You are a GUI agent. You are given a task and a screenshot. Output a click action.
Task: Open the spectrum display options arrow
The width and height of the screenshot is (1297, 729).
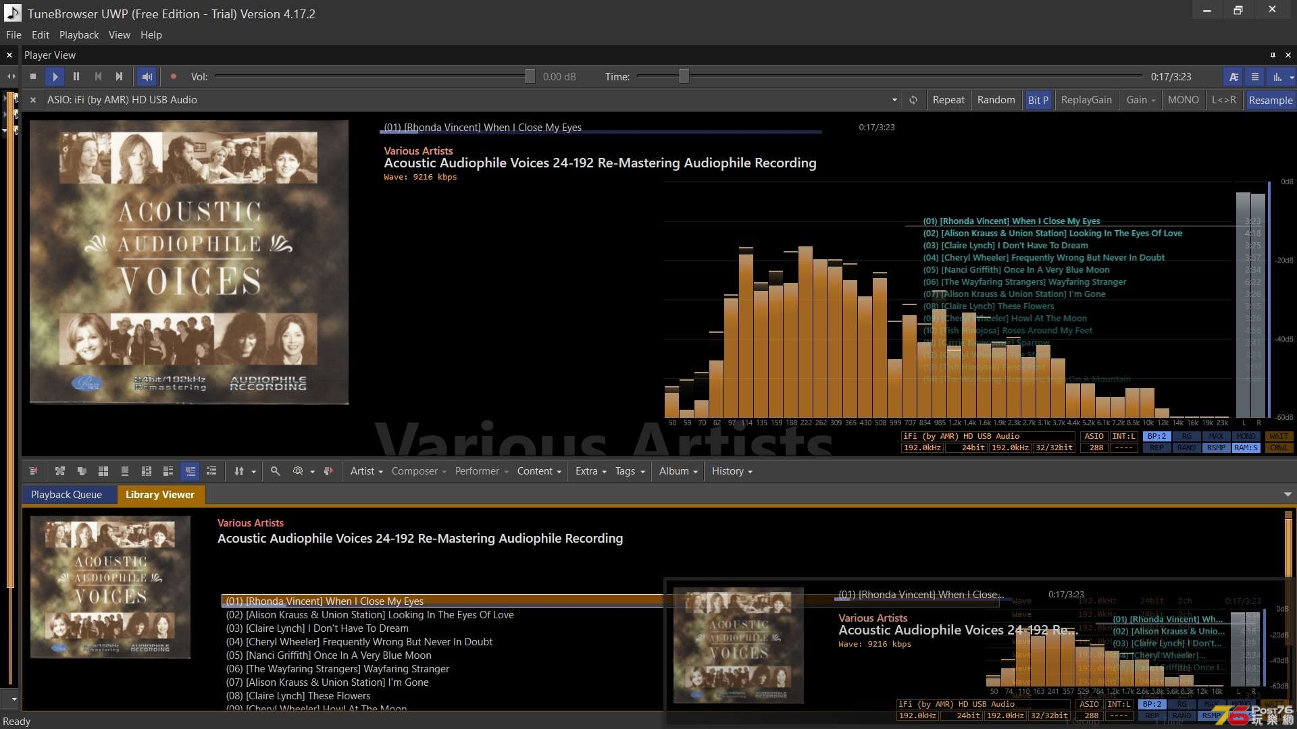pos(1292,78)
